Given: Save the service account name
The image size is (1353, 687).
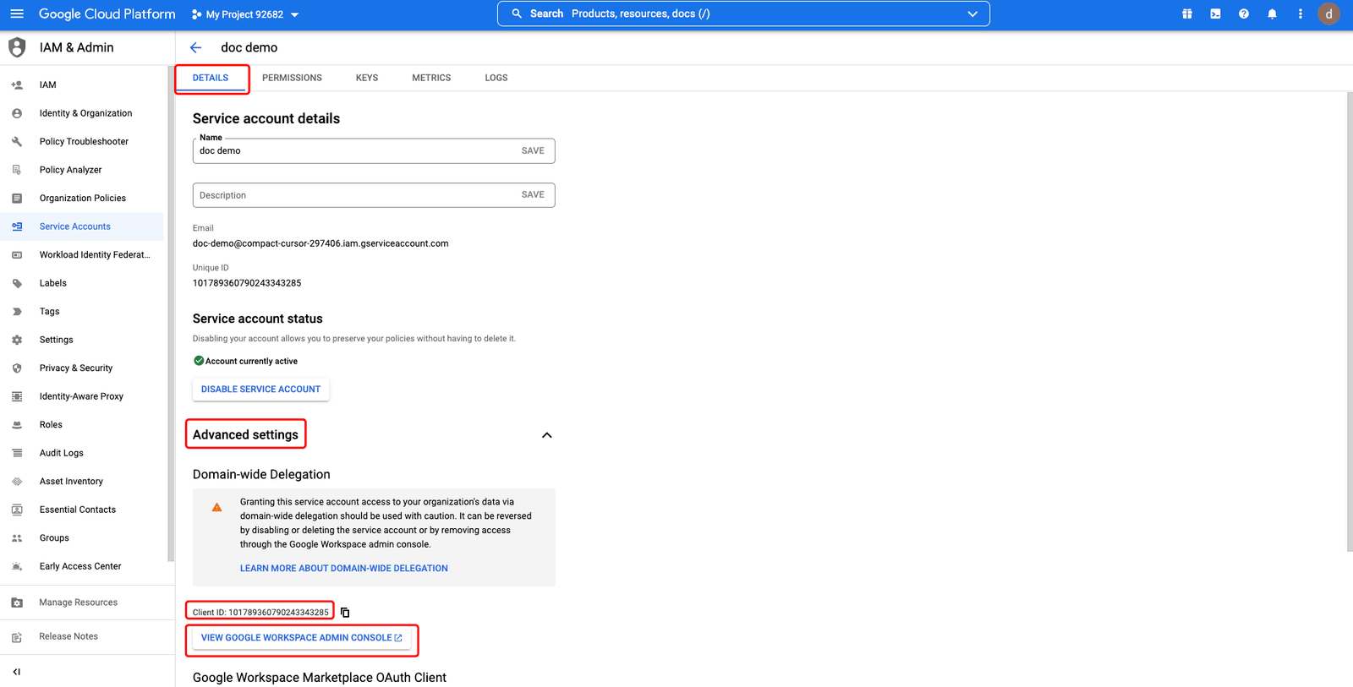Looking at the screenshot, I should click(x=533, y=150).
